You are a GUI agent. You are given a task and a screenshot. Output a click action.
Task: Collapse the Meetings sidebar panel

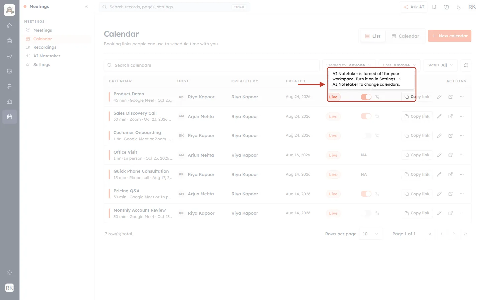tap(86, 7)
